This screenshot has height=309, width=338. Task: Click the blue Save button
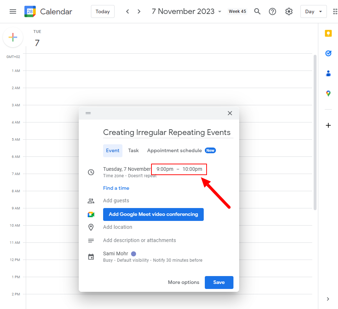(x=219, y=283)
